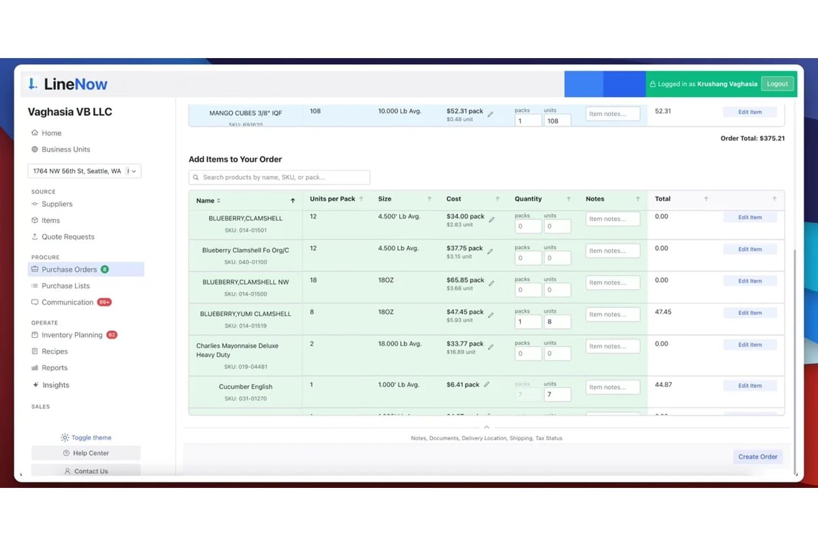Image resolution: width=818 pixels, height=546 pixels.
Task: Click the sun icon for theme
Action: coord(65,438)
